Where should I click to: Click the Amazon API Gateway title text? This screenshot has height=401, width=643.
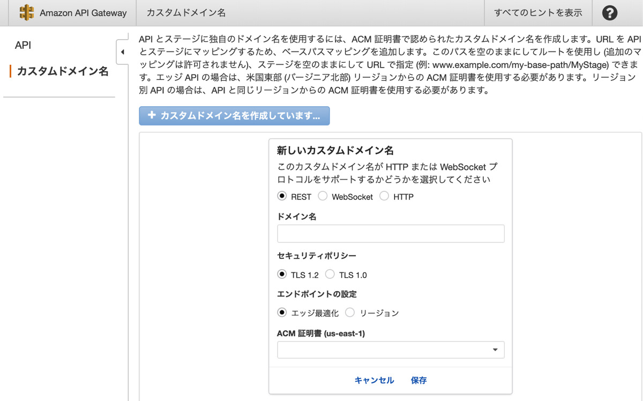pos(83,13)
